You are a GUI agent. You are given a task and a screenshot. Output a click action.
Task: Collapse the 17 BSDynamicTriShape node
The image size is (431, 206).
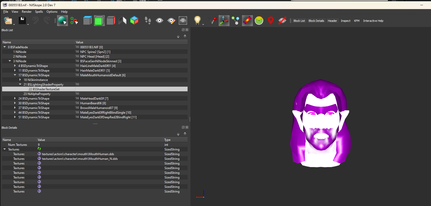(x=15, y=75)
